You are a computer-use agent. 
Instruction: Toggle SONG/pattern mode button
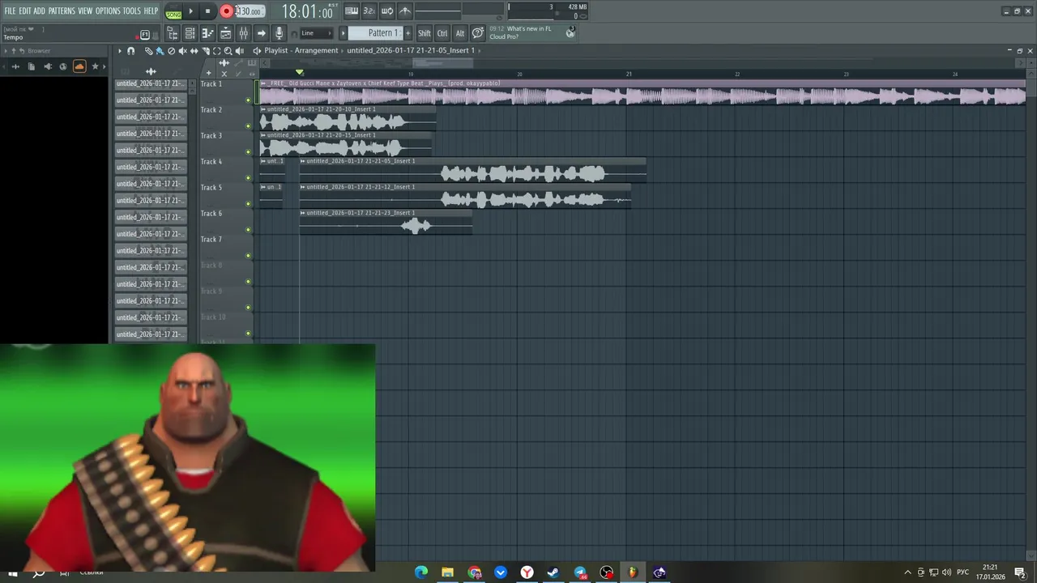(x=173, y=13)
